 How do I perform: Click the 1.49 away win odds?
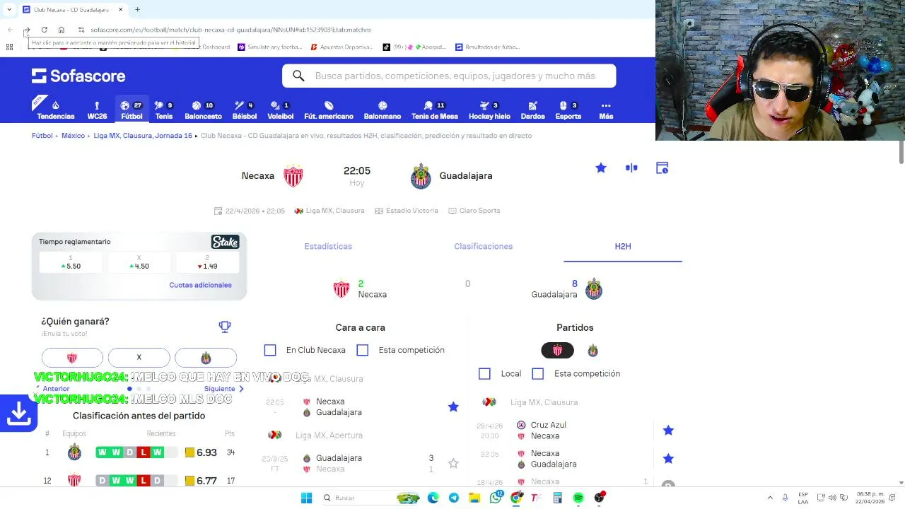point(207,262)
